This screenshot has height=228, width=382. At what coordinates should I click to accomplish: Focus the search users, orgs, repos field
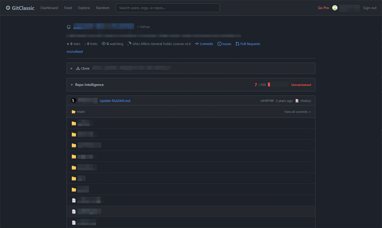pos(167,8)
